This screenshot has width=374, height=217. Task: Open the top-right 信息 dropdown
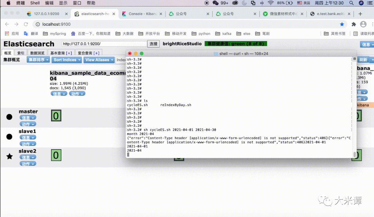pos(367,44)
